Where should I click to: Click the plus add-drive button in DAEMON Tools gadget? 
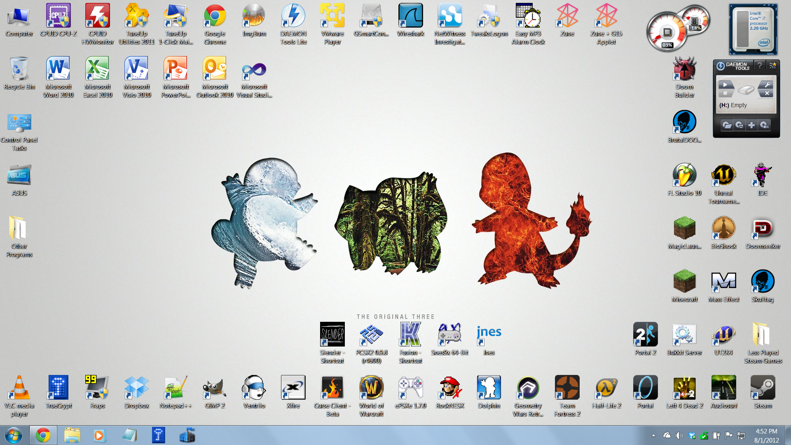click(751, 125)
